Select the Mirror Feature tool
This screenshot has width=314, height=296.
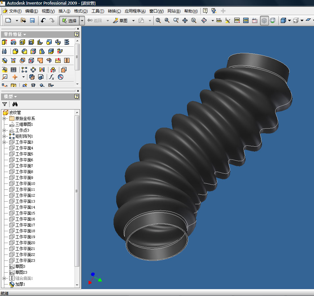pyautogui.click(x=42, y=70)
